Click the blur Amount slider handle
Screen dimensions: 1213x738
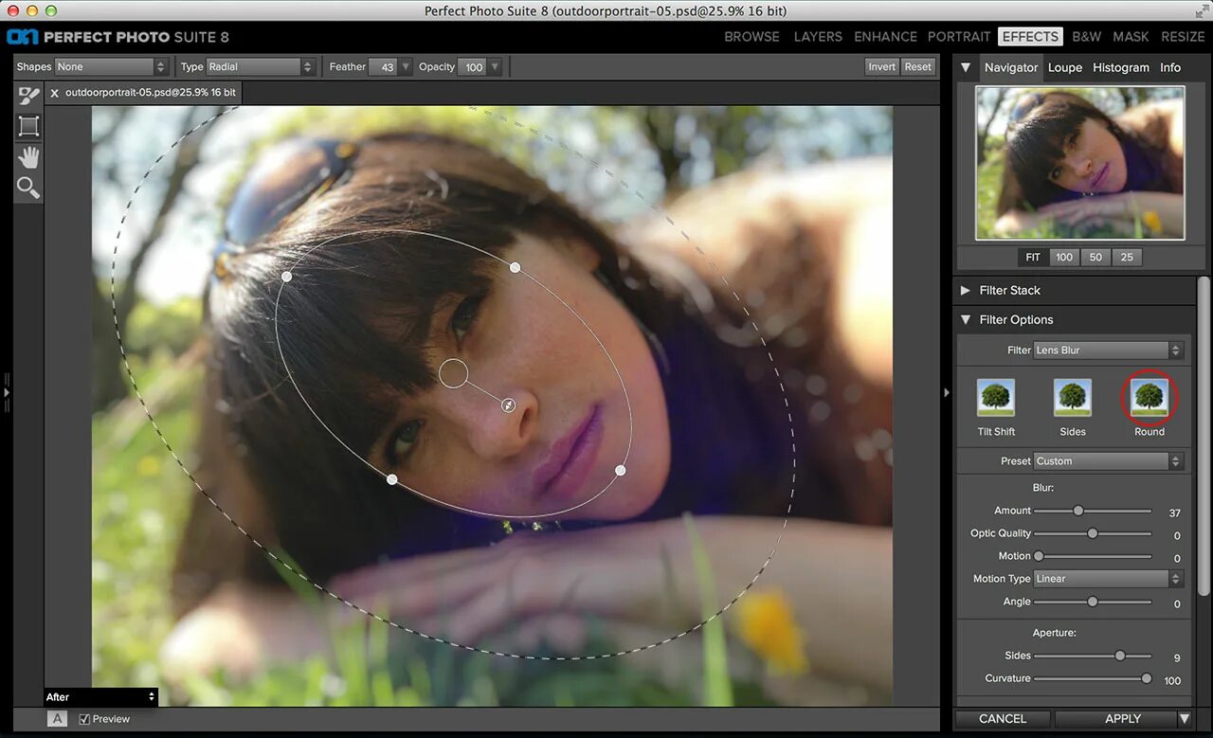tap(1077, 511)
